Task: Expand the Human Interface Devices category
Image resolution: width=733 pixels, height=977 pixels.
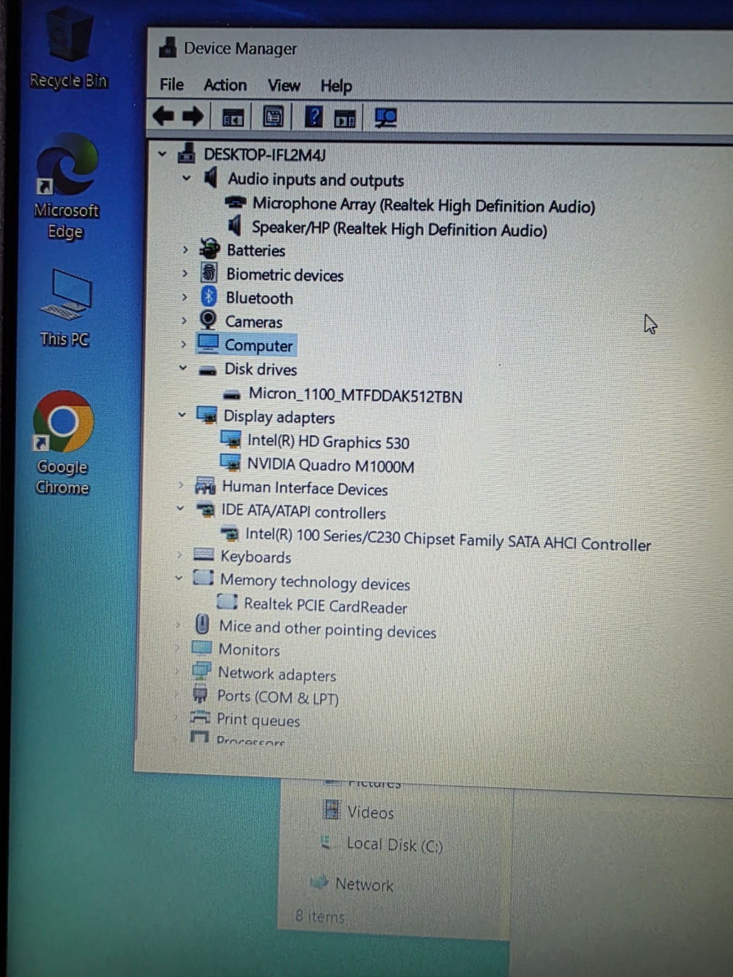Action: 180,485
